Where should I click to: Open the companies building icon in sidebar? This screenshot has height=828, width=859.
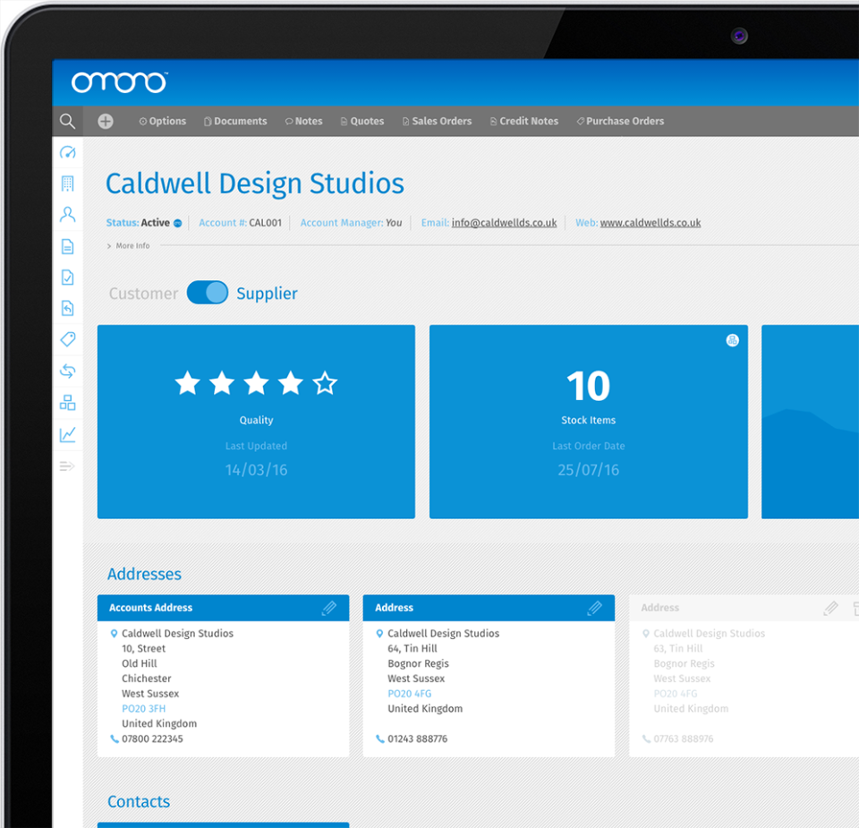coord(67,183)
